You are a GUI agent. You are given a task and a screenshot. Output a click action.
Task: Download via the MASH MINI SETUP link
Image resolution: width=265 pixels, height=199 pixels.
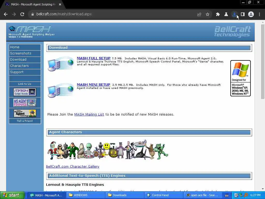[x=93, y=85]
